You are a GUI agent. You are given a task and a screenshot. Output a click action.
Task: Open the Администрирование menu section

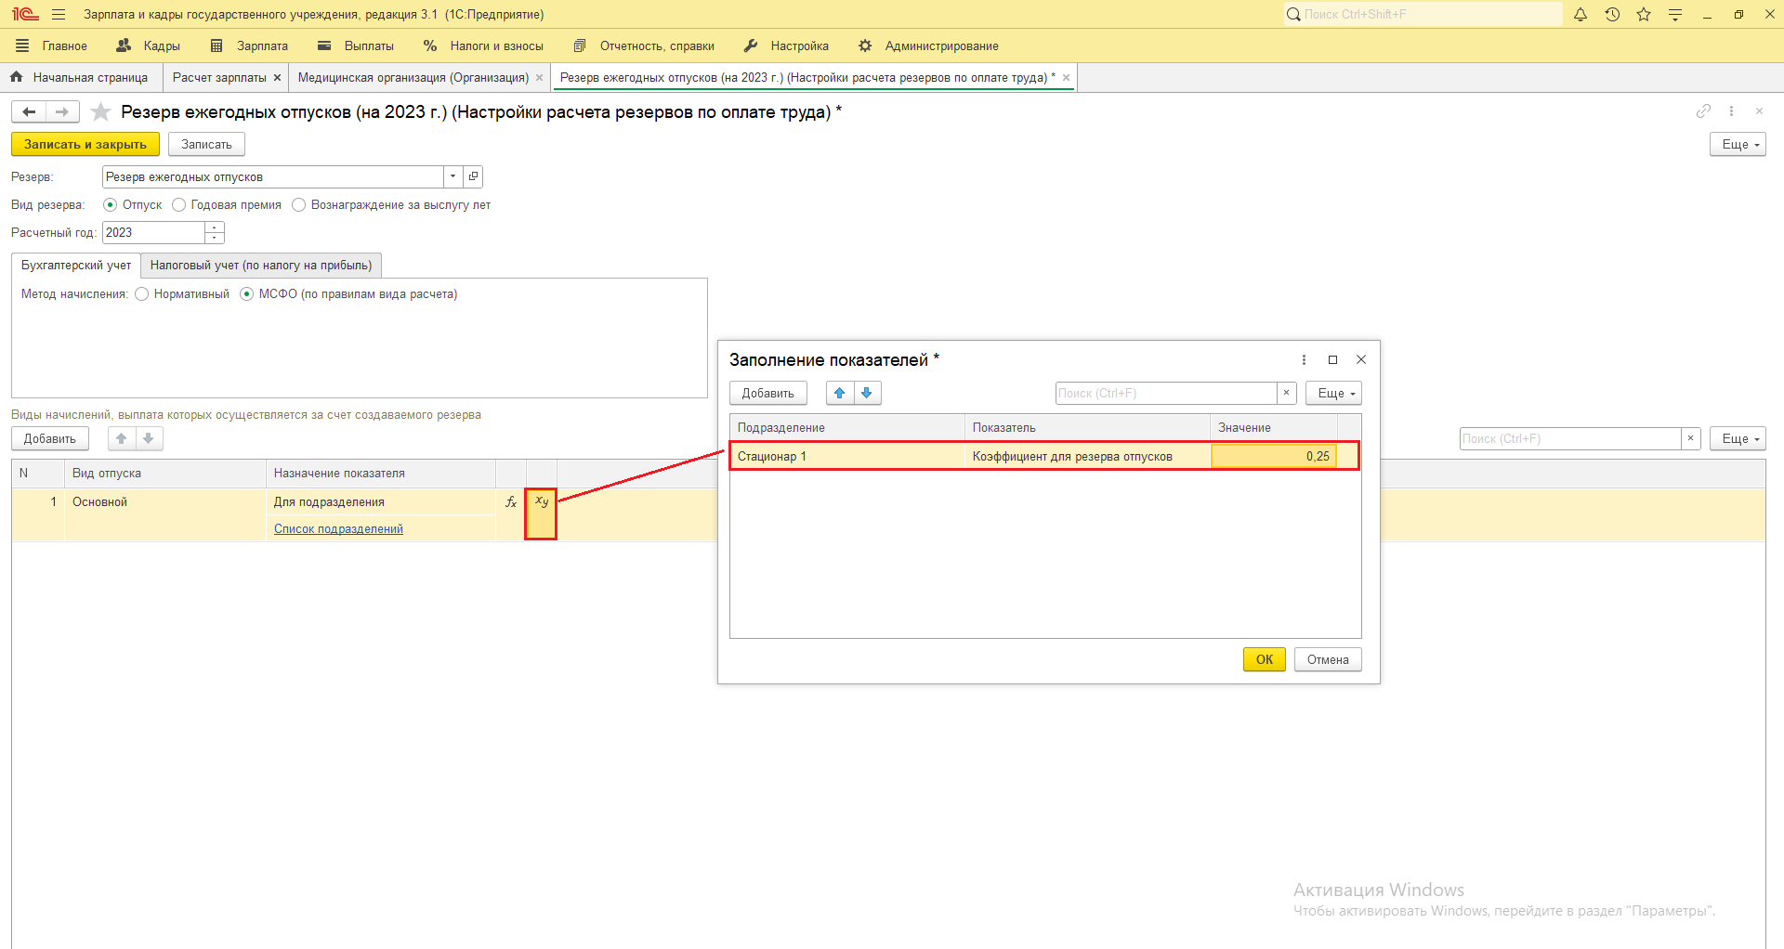click(x=928, y=45)
